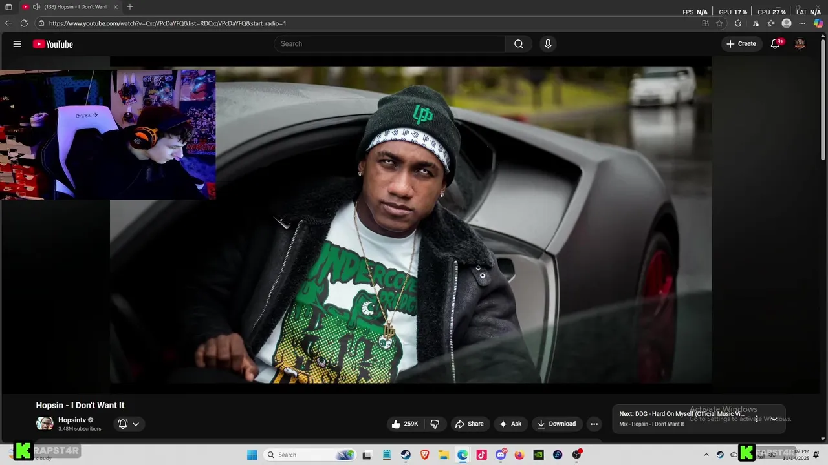Viewport: 828px width, 465px height.
Task: Open Edge extensions puzzle icon
Action: pos(738,23)
